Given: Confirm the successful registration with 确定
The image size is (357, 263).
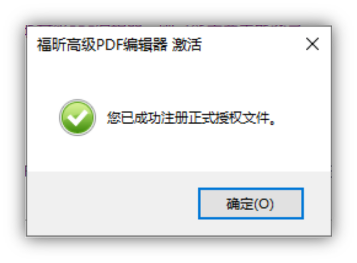Looking at the screenshot, I should coord(251,204).
